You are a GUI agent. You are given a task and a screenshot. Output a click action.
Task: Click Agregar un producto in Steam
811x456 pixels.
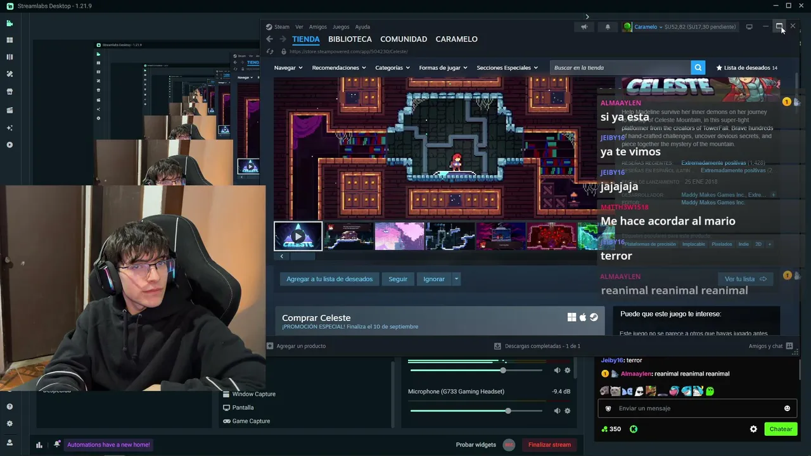coord(297,346)
